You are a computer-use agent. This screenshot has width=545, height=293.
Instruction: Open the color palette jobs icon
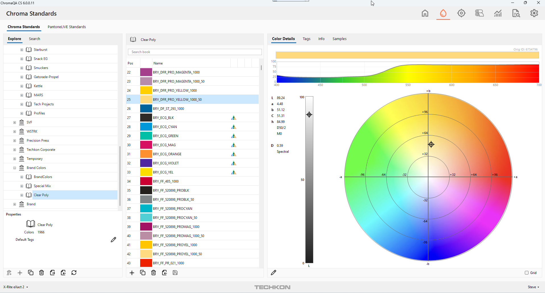click(x=479, y=13)
